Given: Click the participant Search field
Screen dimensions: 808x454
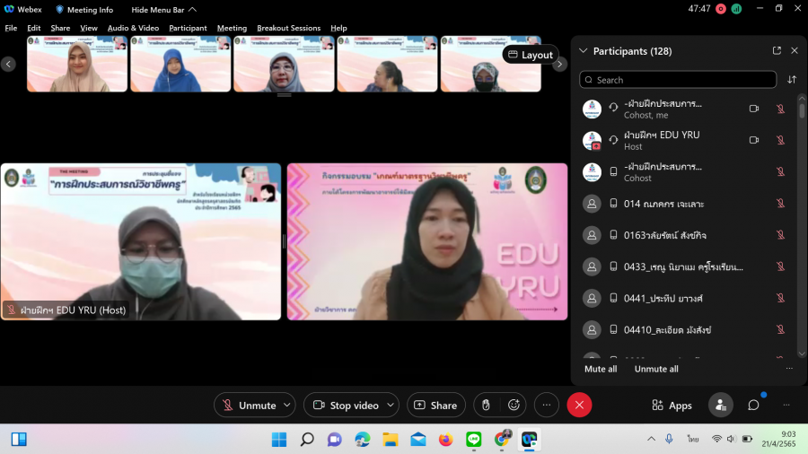Looking at the screenshot, I should (678, 80).
